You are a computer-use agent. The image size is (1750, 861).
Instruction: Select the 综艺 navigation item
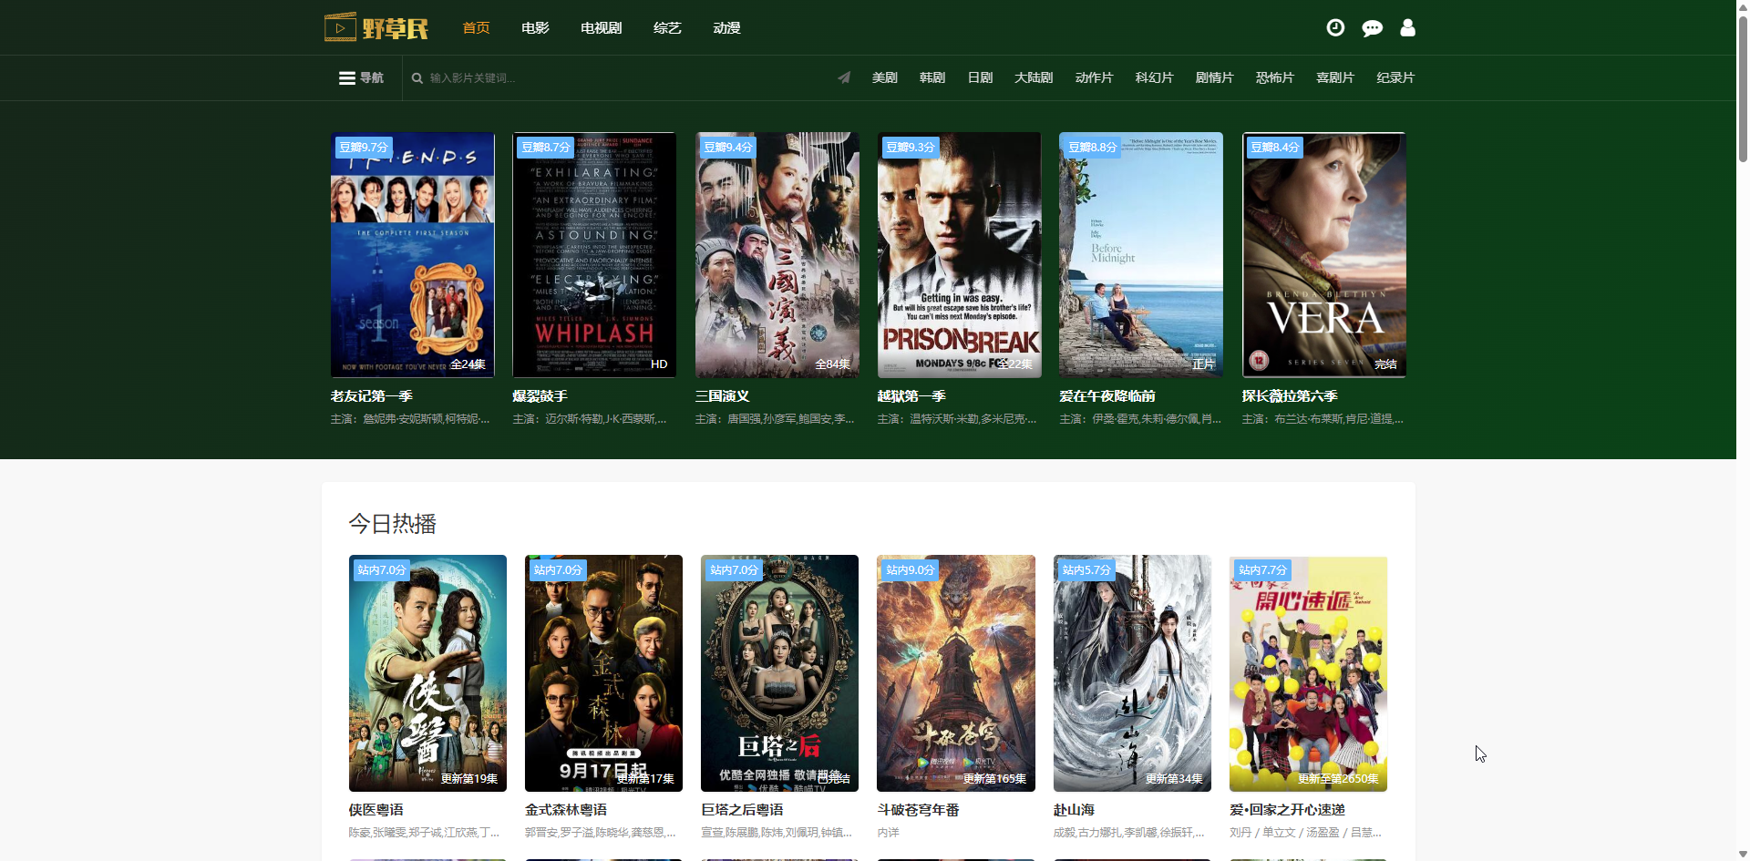[667, 28]
